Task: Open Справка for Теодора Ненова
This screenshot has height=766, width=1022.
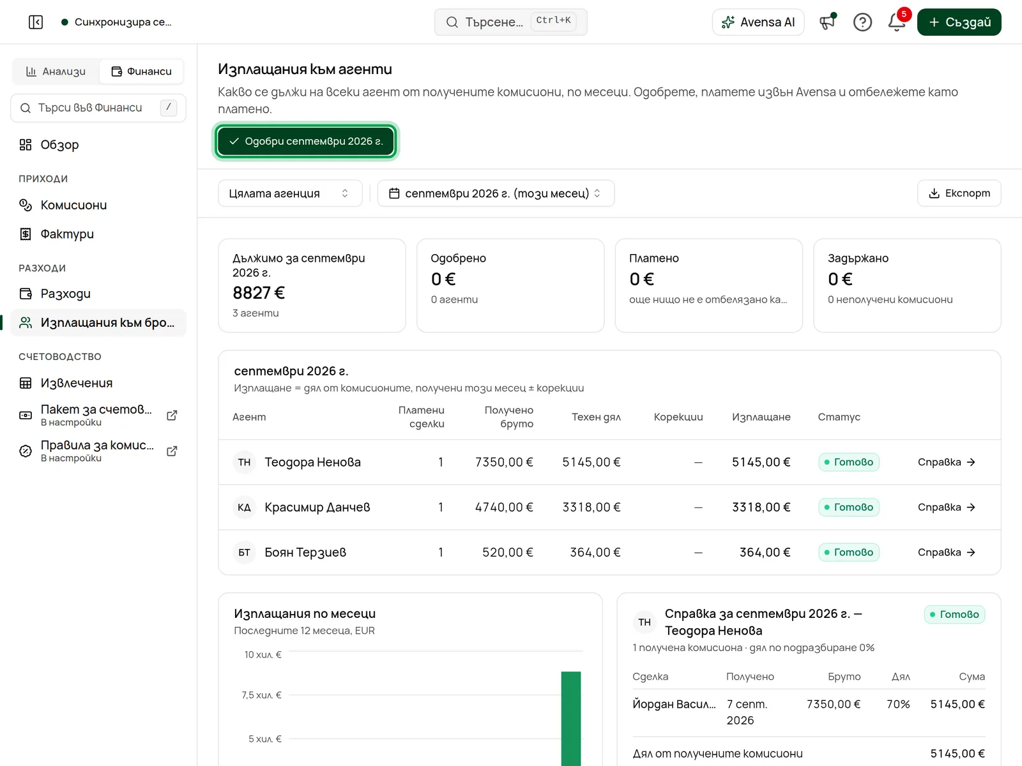Action: tap(947, 462)
